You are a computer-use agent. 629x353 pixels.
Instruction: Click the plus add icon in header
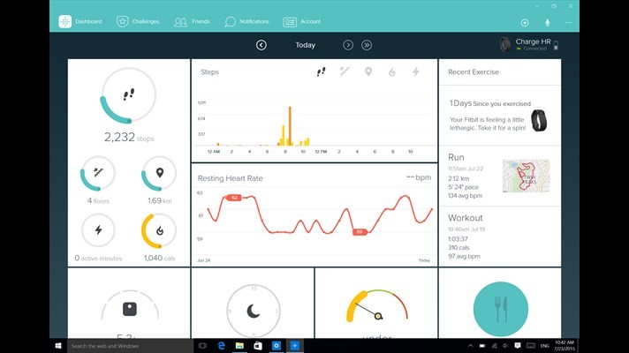(x=525, y=22)
